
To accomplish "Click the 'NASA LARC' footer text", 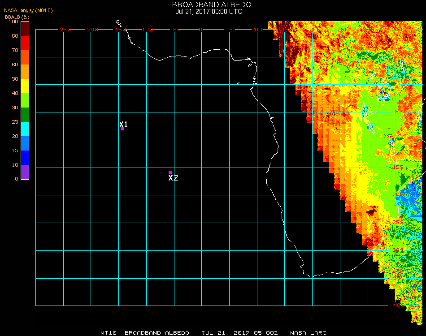I will 308,333.
